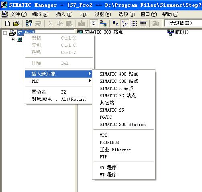
Task: Switch to List view
Action: pos(134,24)
